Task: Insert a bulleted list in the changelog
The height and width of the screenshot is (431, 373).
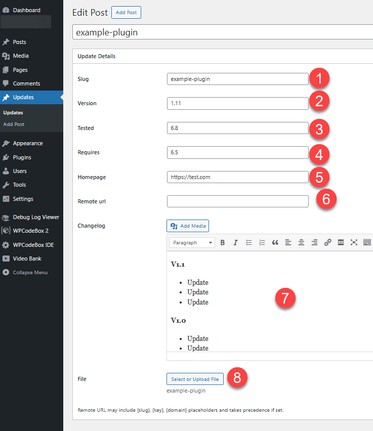Action: click(x=249, y=242)
